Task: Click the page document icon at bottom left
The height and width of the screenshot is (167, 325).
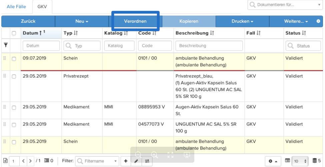Action: (x=5, y=161)
